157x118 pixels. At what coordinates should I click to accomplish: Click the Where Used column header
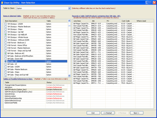tap(143, 21)
